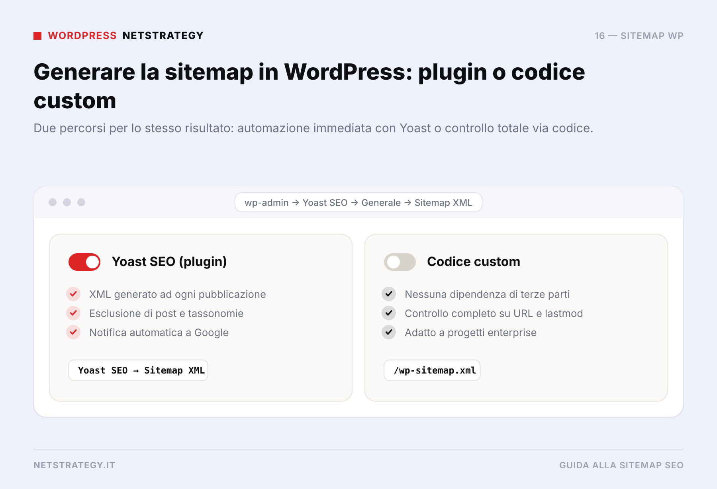Click the wp-admin breadcrumb address bar
717x489 pixels.
click(x=358, y=202)
